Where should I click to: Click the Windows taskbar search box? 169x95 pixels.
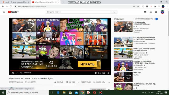pyautogui.click(x=27, y=93)
